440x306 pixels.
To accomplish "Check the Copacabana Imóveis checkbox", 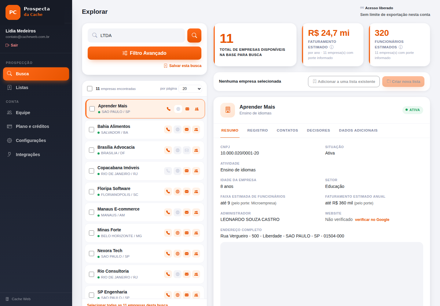I will [91, 171].
